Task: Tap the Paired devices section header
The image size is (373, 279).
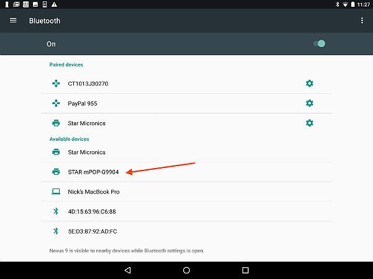Action: [x=66, y=64]
